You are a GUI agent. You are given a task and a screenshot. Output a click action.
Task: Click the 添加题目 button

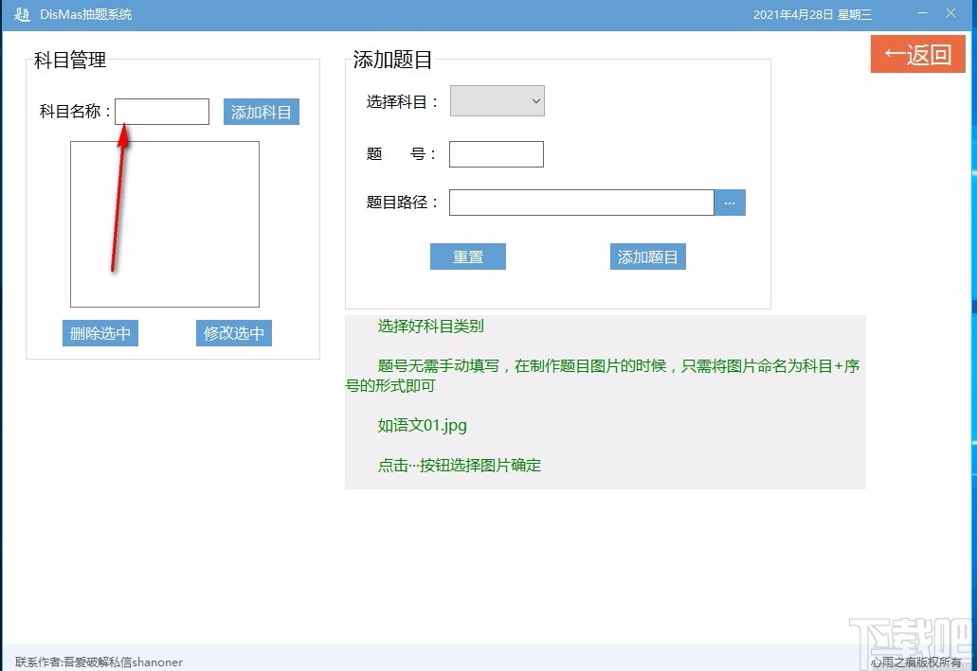pos(647,256)
